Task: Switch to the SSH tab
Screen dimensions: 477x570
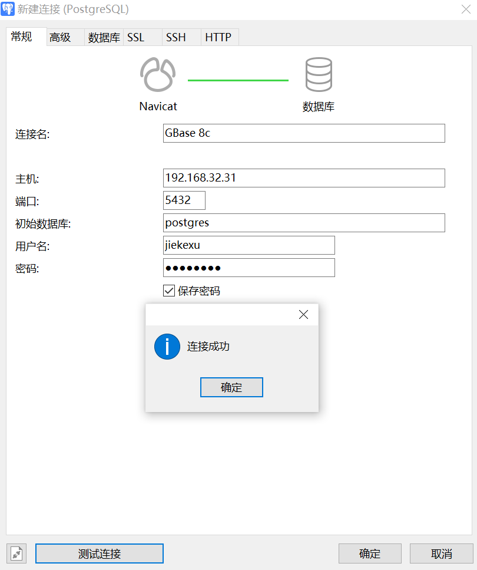Action: (x=175, y=37)
